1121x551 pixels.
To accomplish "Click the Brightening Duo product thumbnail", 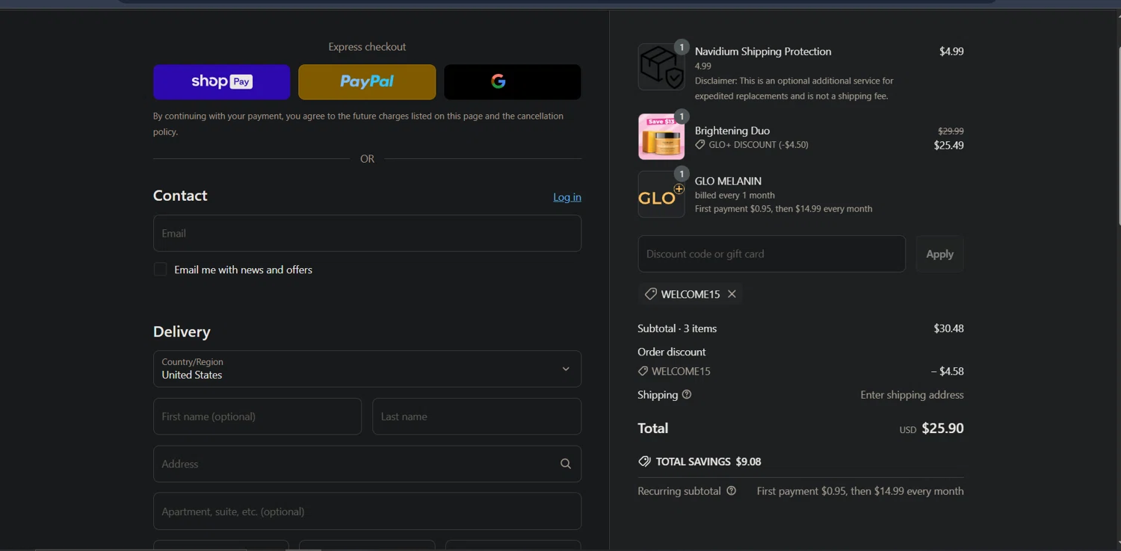I will [x=661, y=137].
